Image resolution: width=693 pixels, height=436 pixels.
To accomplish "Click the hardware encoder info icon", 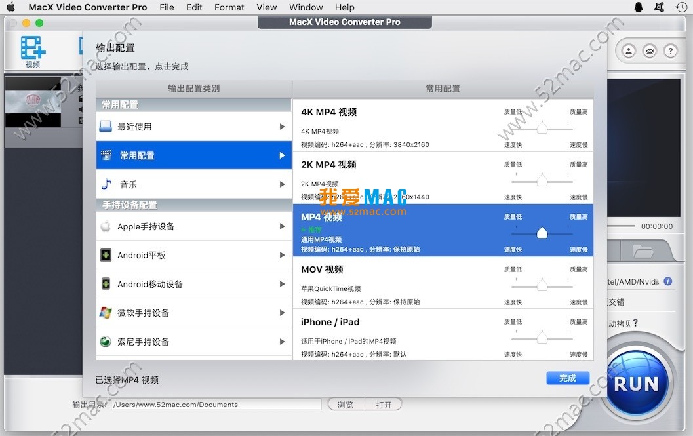I will coord(668,281).
